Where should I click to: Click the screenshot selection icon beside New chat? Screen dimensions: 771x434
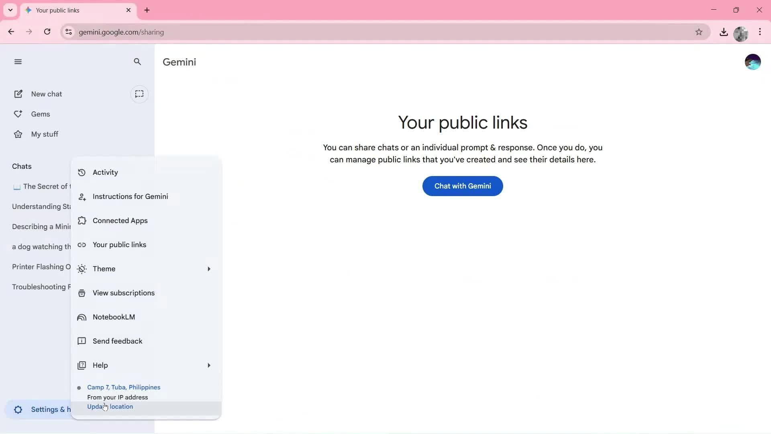tap(139, 94)
